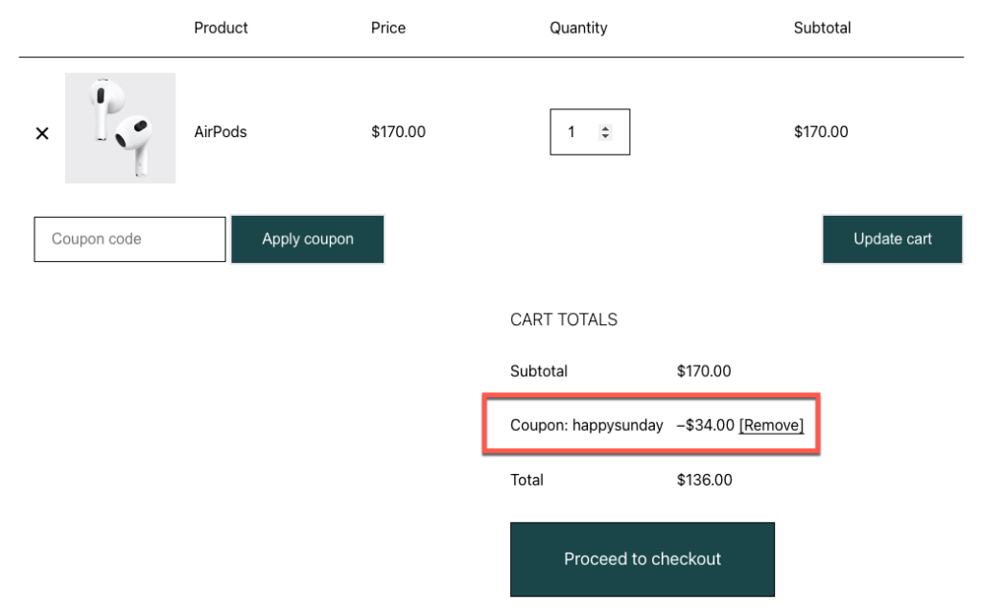Screen dimensions: 982x613
Task: Click the AirPods unit price $170.00
Action: (398, 132)
